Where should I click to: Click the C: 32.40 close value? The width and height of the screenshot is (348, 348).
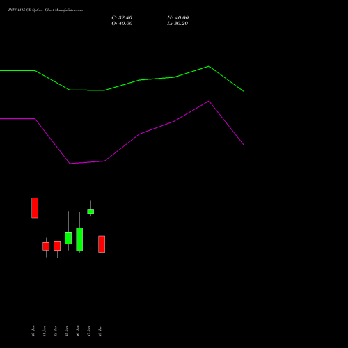point(122,18)
